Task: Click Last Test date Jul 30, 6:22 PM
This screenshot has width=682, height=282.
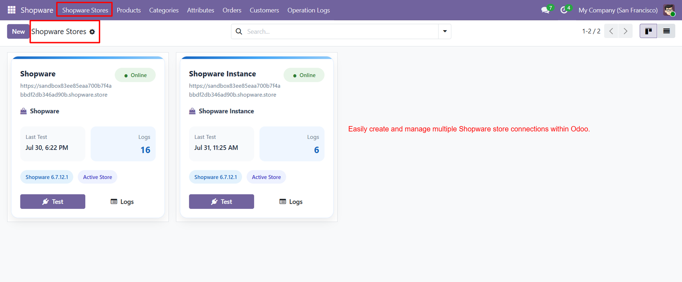Action: click(x=47, y=148)
